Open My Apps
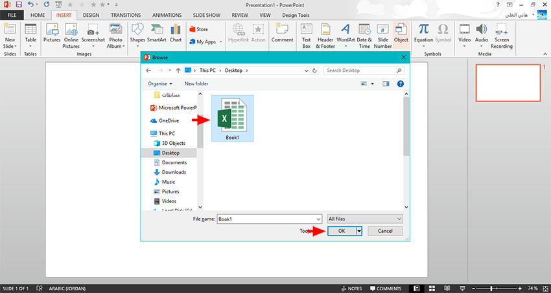 tap(203, 41)
